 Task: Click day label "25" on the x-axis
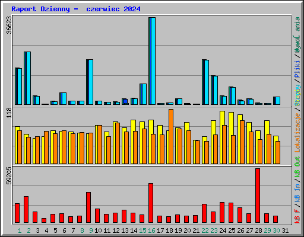pyautogui.click(x=232, y=230)
